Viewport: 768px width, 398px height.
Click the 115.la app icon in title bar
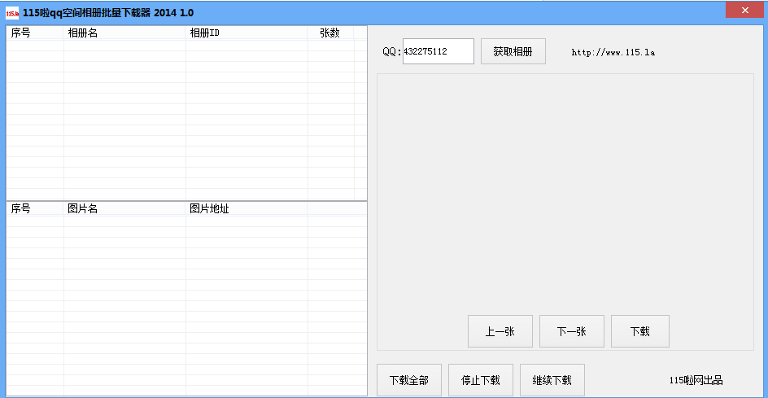[x=12, y=13]
